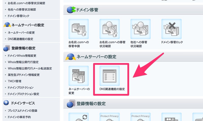This screenshot has width=203, height=121.
Task: Click main 登録情報の設定 section heading
Action: tap(91, 103)
